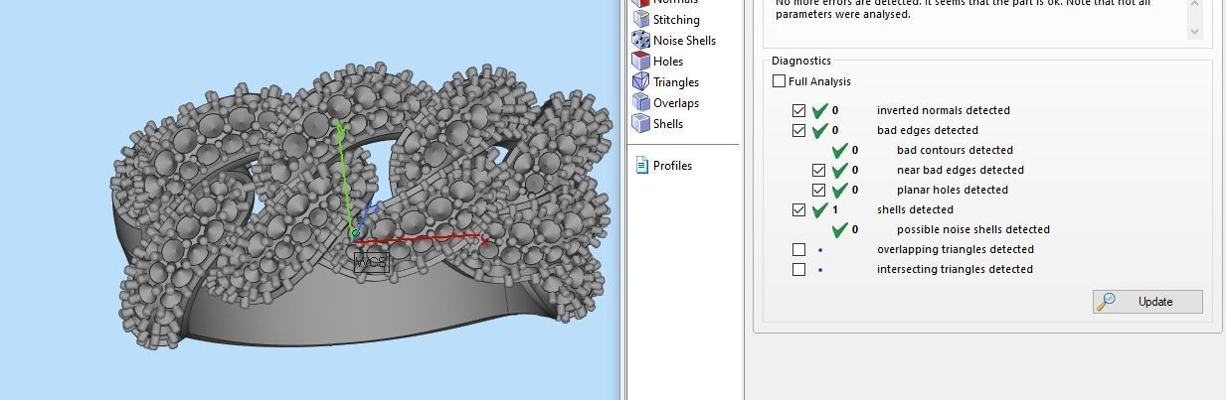Click green checkmark beside inverted normals
This screenshot has height=400, width=1226.
[820, 110]
